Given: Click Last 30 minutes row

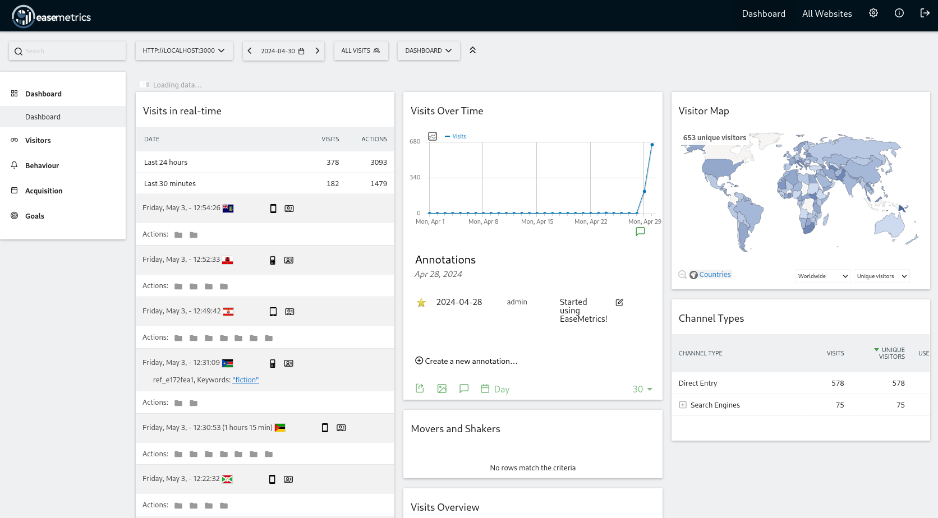Looking at the screenshot, I should [265, 184].
